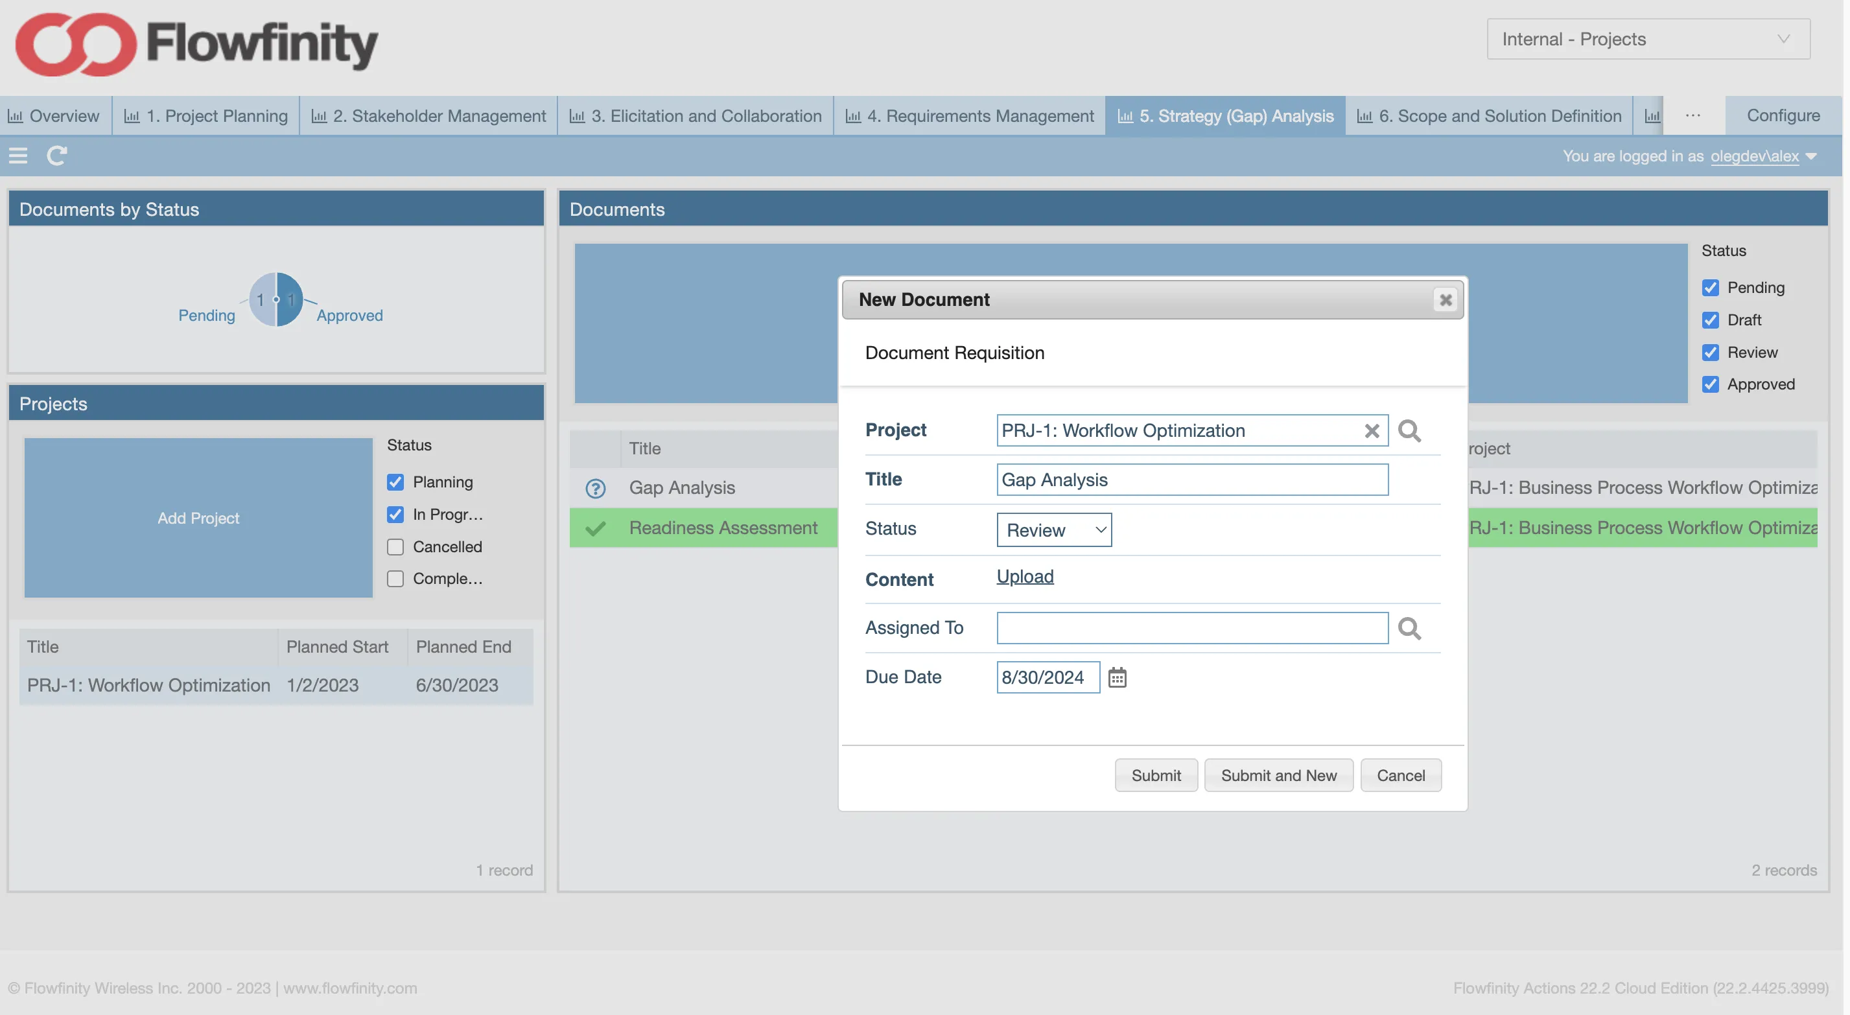Open the Status dropdown showing Review
This screenshot has height=1015, width=1850.
pos(1053,530)
